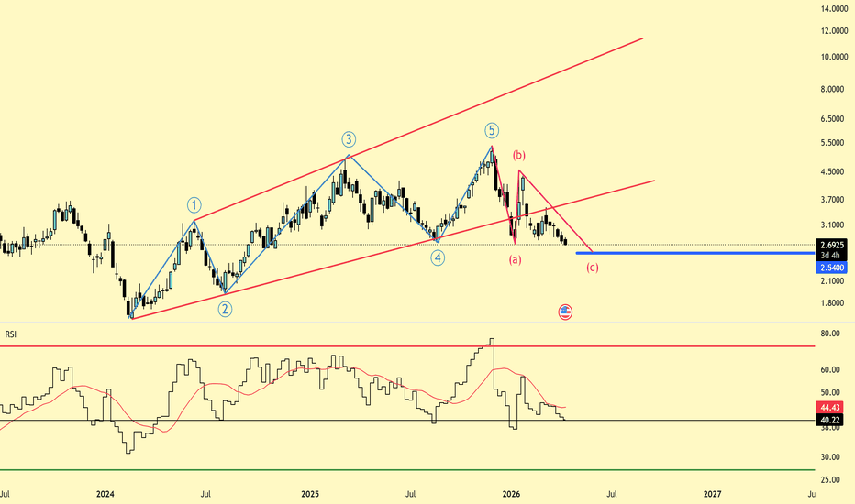The height and width of the screenshot is (504, 855).
Task: Select the circled wave 4 label
Action: [438, 257]
